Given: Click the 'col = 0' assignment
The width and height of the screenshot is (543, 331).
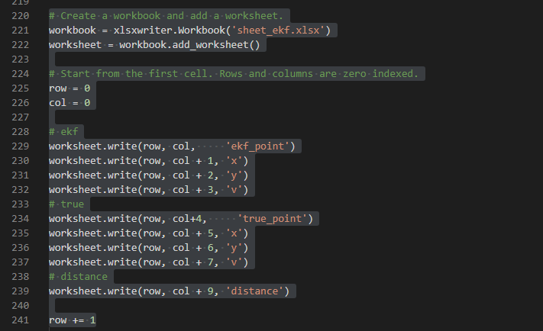Looking at the screenshot, I should [x=69, y=103].
